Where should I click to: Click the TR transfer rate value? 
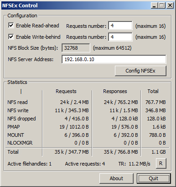(x=140, y=164)
